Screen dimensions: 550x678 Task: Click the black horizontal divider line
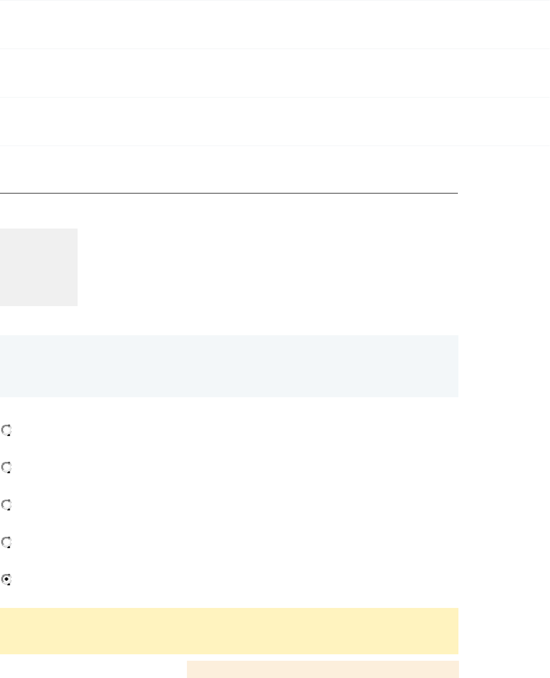[229, 193]
